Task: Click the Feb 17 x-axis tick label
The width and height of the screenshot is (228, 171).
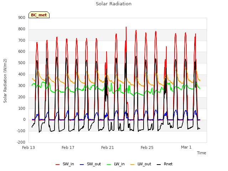Action: [x=68, y=147]
